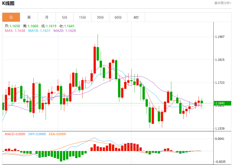Click the 1.1907 price axis label

220,37
